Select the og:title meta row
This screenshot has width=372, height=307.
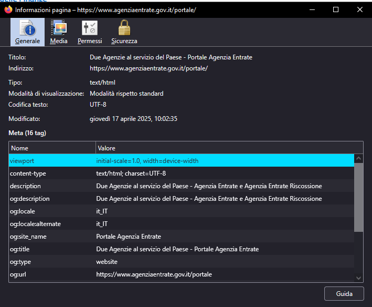[x=182, y=249]
